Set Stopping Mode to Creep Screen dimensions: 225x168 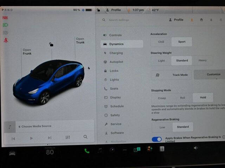(x=162, y=98)
